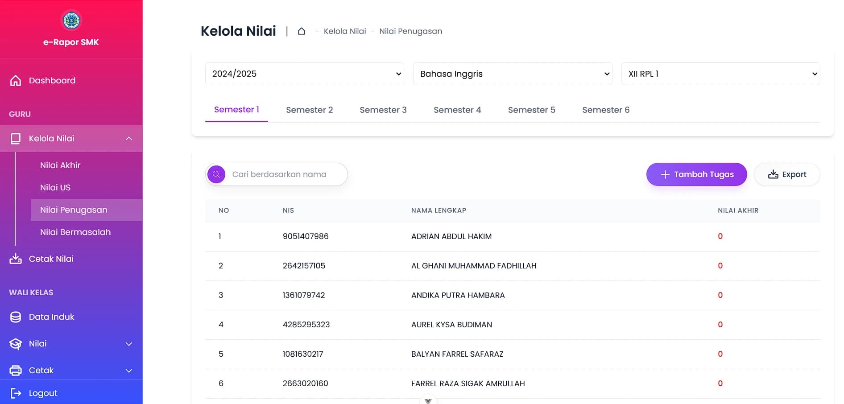Click the Cetak printer icon
The image size is (844, 404).
16,371
